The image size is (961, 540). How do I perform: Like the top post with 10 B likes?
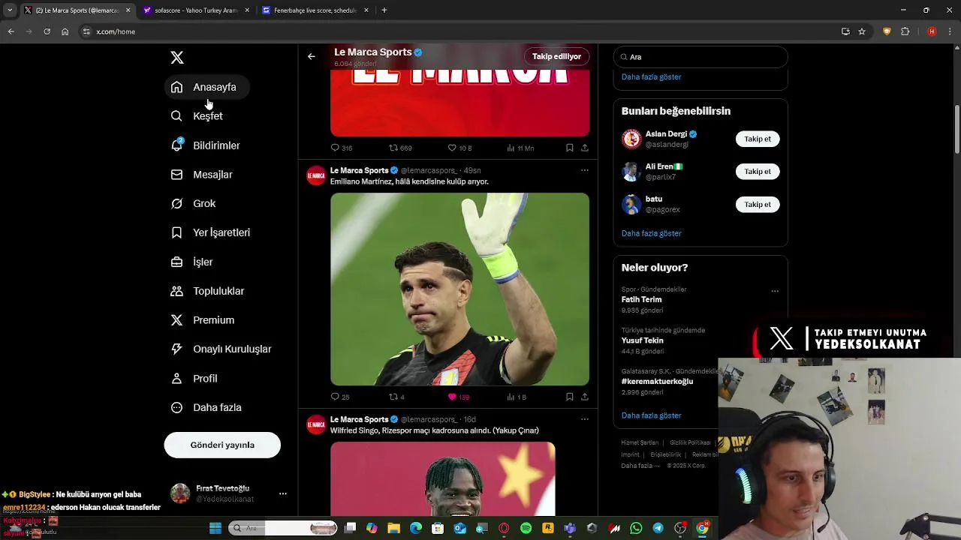(x=452, y=148)
